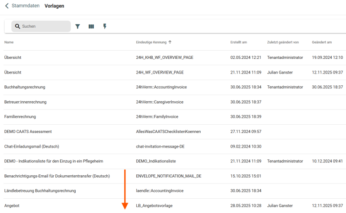346x213 pixels.
Task: Open the filter funnel icon
Action: point(78,26)
